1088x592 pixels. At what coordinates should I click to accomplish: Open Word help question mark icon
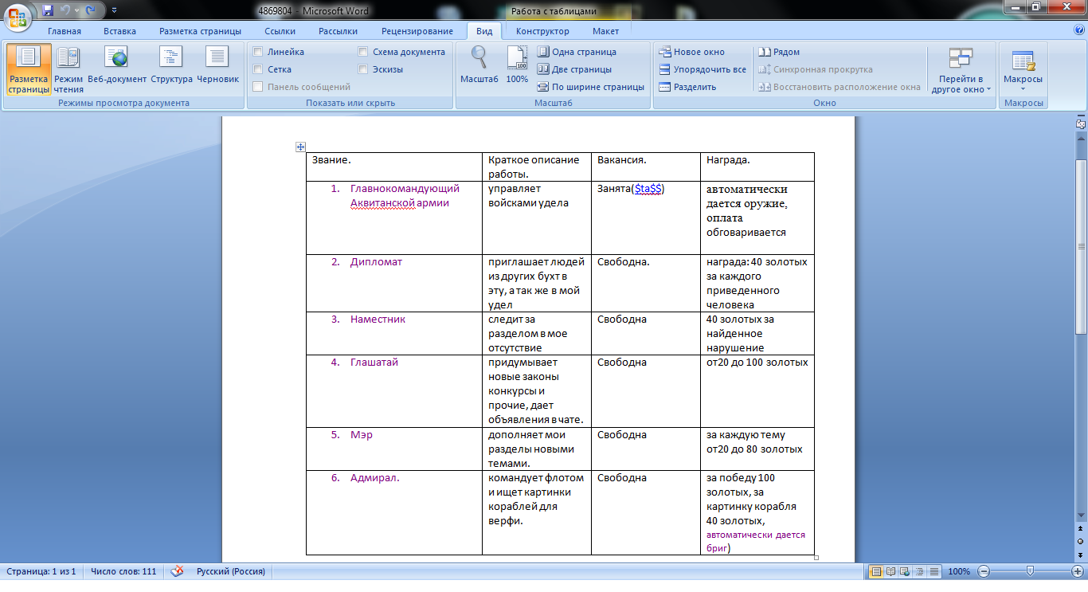click(1078, 30)
